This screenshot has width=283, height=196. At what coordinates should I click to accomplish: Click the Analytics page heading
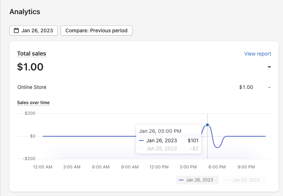pos(25,12)
